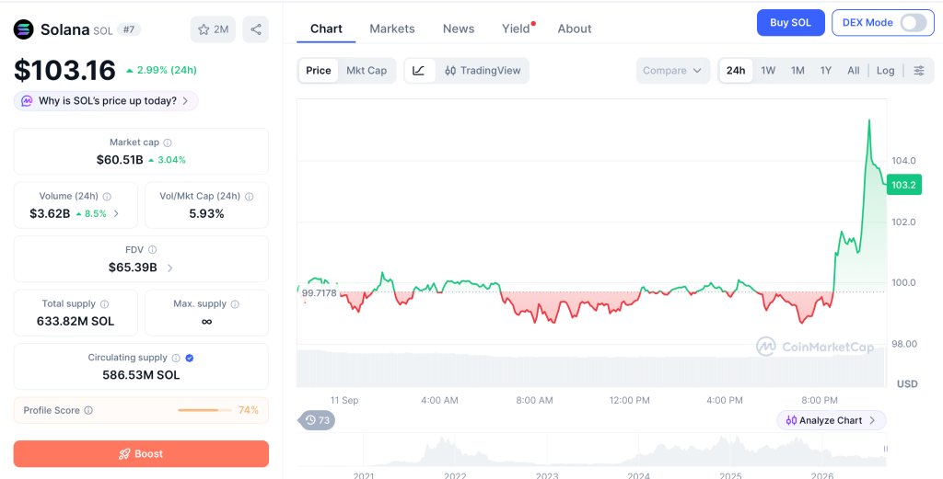Click info icon beside Market cap
This screenshot has height=479, width=943.
pyautogui.click(x=168, y=143)
